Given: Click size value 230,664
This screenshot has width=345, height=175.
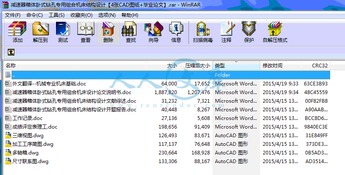Looking at the screenshot, I should pyautogui.click(x=168, y=152).
